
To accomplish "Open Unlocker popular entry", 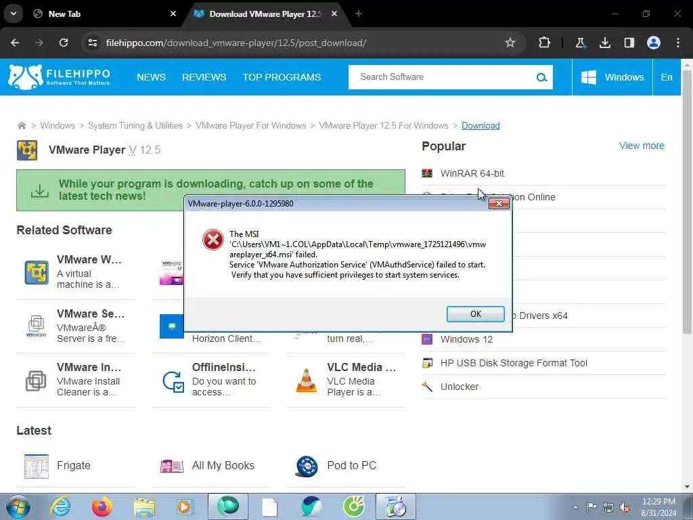I will (460, 387).
